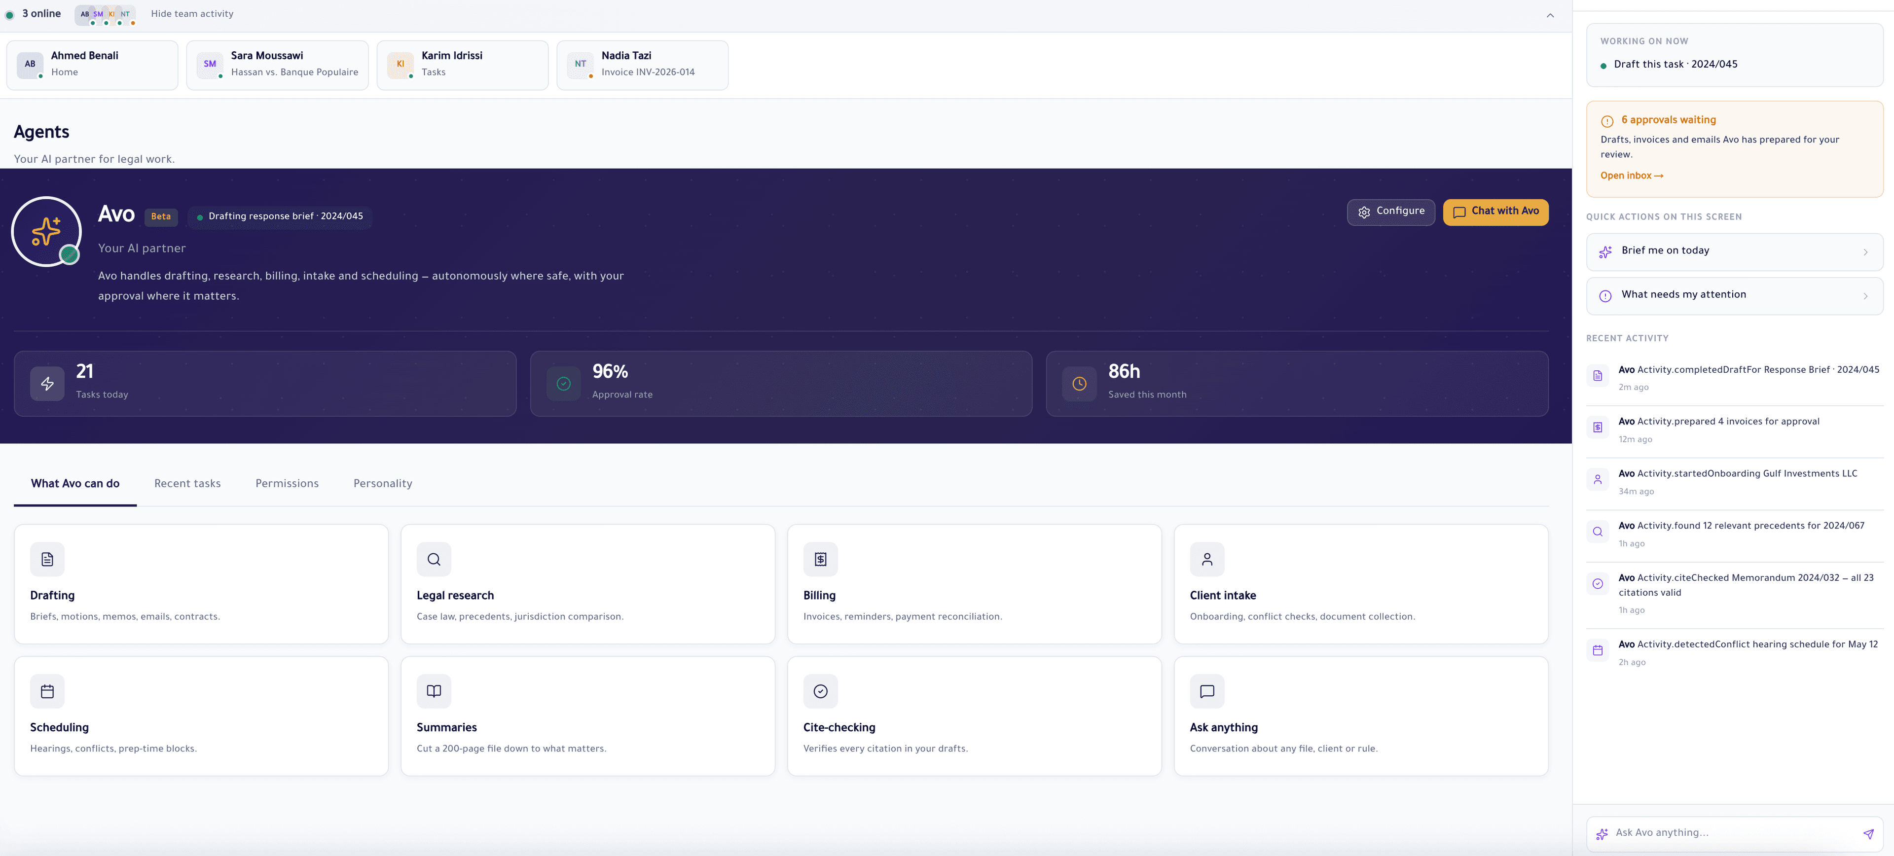This screenshot has height=856, width=1894.
Task: Click the Summaries book icon
Action: click(x=434, y=691)
